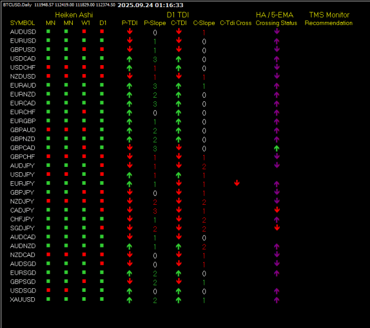Click the CADJPY red crossing status arrow

click(x=277, y=210)
